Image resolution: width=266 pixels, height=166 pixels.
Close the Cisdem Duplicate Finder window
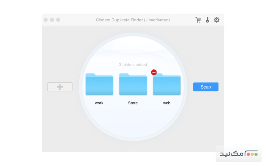click(x=45, y=20)
